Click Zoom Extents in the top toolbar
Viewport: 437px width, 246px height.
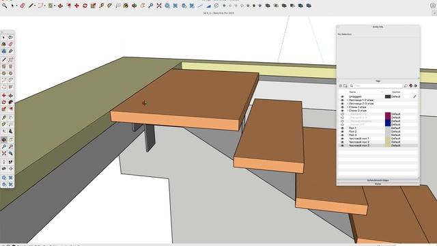point(159,5)
